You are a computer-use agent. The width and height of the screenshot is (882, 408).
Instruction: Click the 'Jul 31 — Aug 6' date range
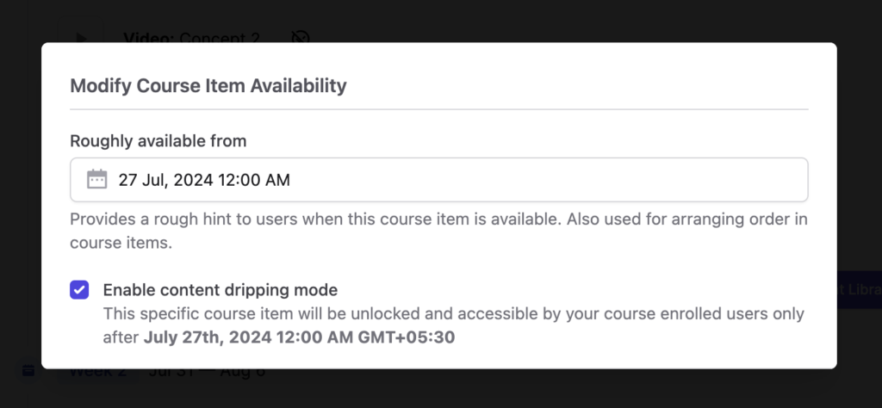(207, 372)
